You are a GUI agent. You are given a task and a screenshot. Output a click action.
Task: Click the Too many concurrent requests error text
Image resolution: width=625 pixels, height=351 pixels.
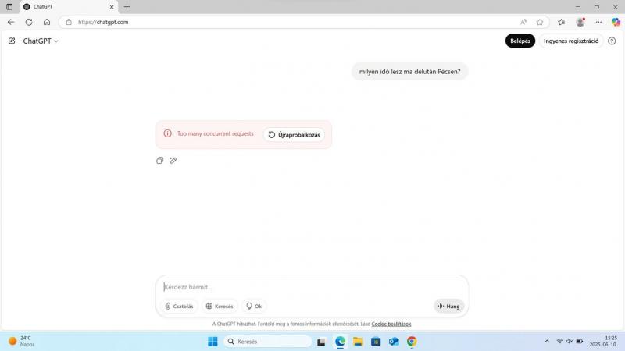pyautogui.click(x=216, y=133)
